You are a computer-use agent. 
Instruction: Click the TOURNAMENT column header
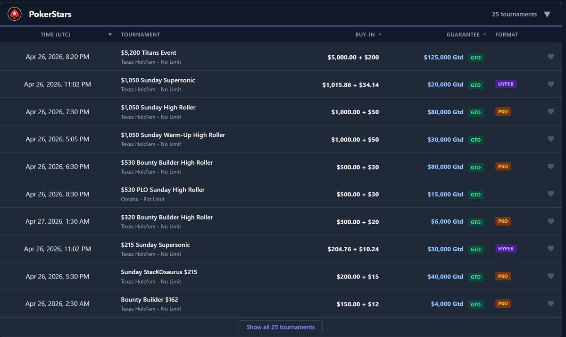click(x=141, y=34)
